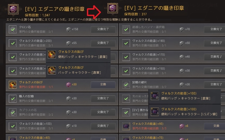Click the left Edania whisper seal icon

(13, 9)
